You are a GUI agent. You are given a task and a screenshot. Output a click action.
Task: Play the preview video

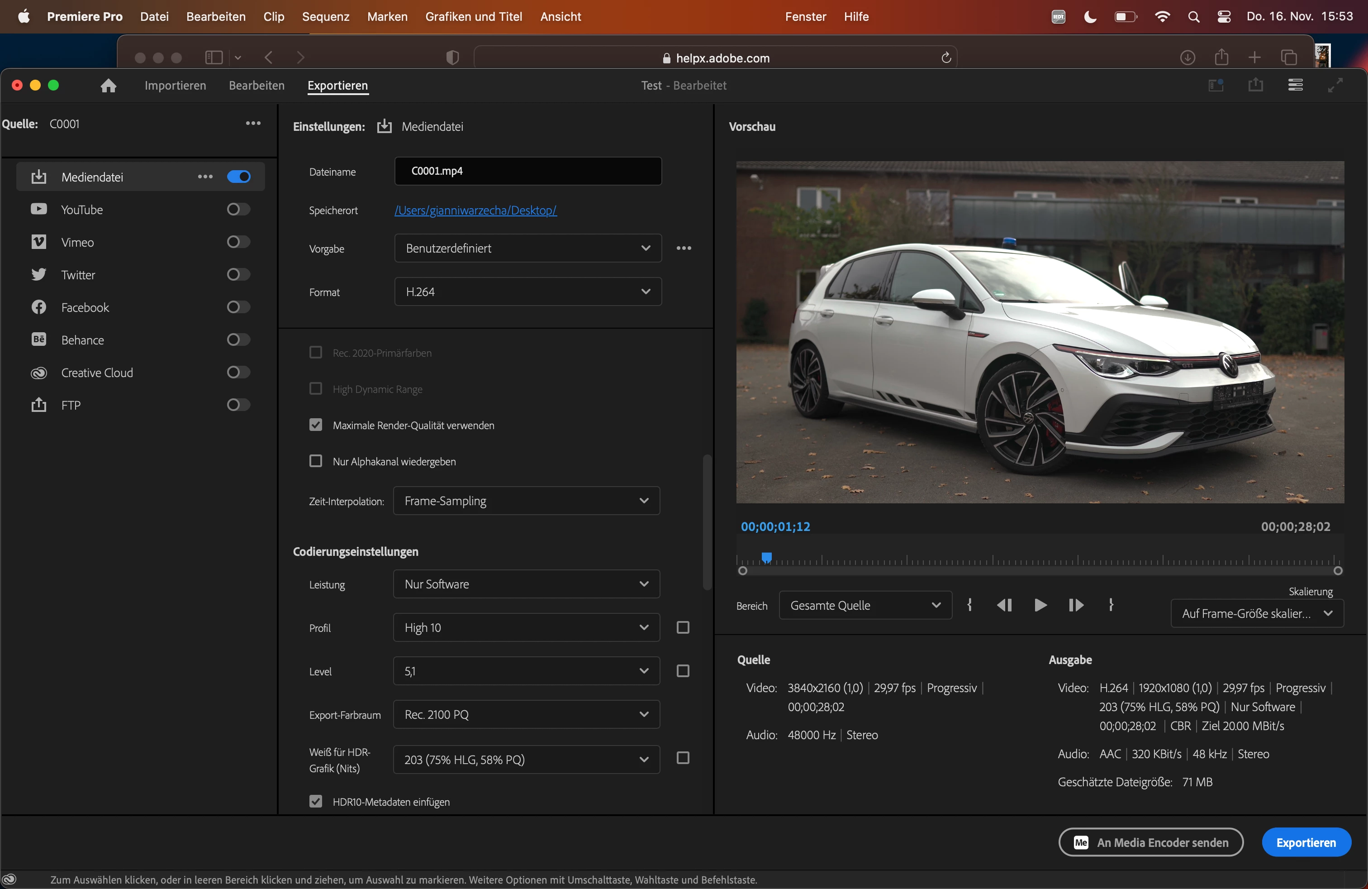(1040, 605)
